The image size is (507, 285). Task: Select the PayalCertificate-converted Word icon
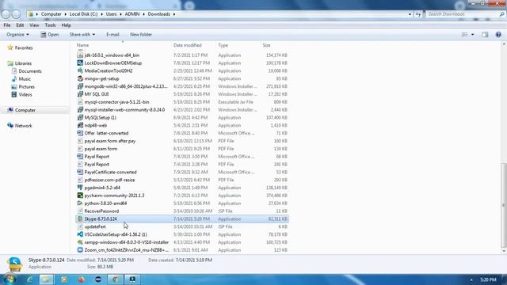[80, 173]
